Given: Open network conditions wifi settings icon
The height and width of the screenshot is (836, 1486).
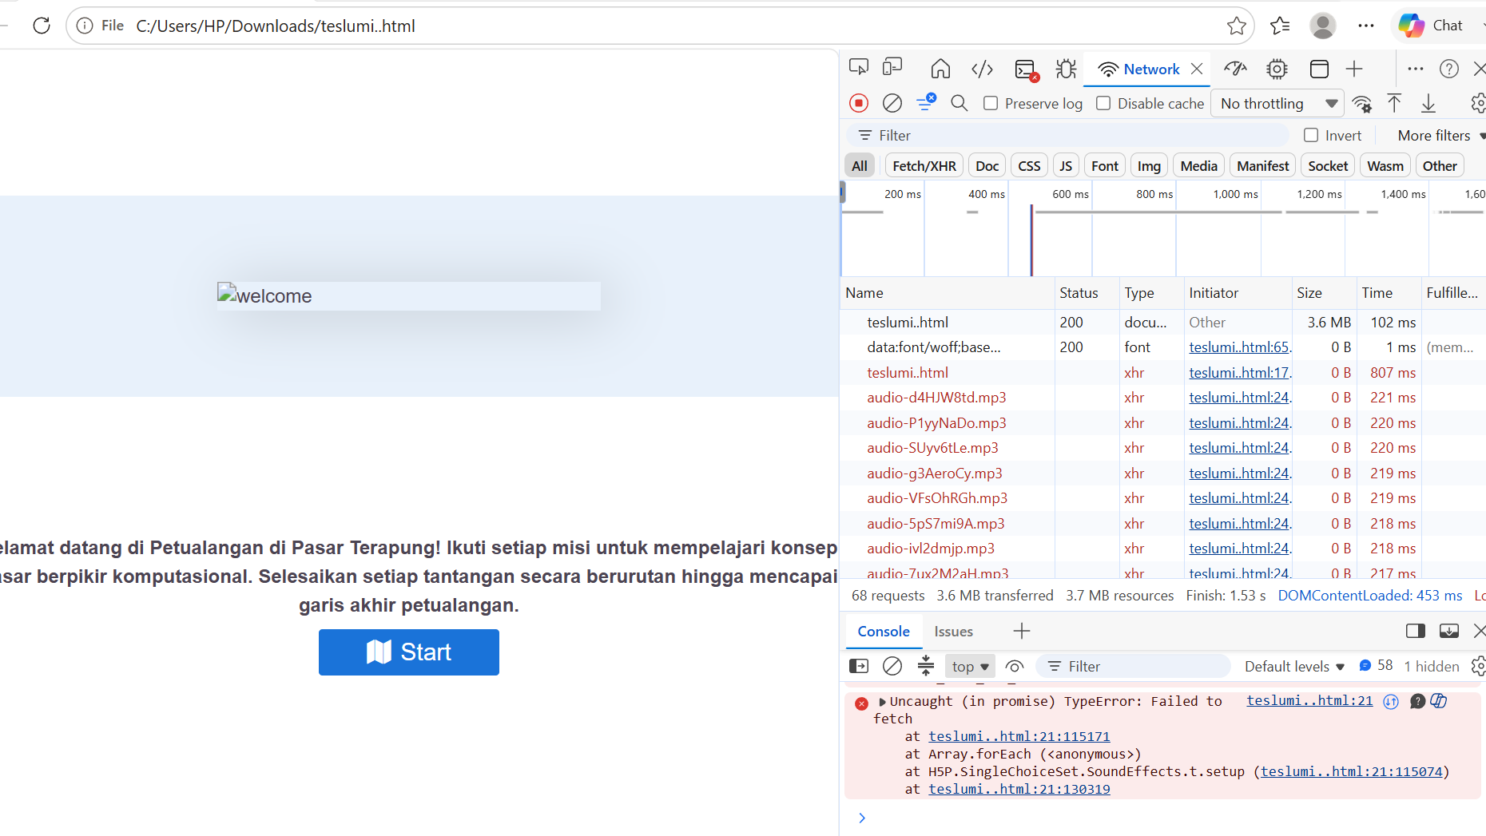Looking at the screenshot, I should click(1362, 103).
